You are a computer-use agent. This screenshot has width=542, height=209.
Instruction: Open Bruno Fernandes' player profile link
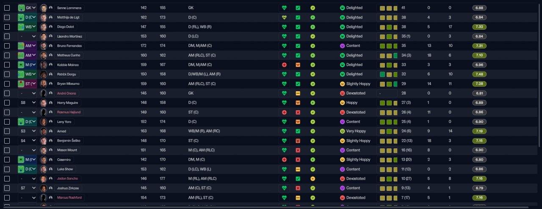click(x=70, y=46)
